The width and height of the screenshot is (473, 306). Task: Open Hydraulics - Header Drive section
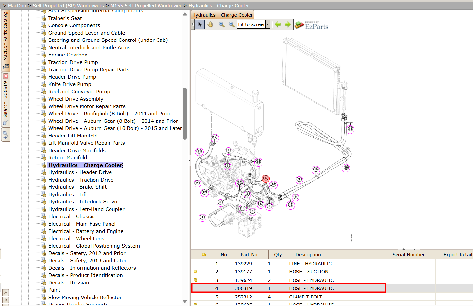(80, 172)
